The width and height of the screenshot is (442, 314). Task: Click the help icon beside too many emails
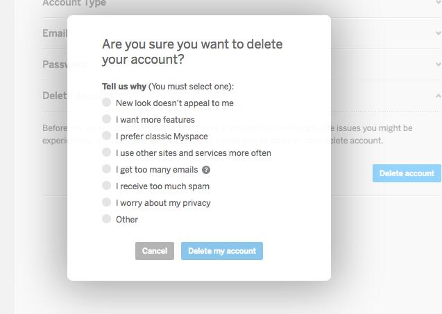point(206,170)
